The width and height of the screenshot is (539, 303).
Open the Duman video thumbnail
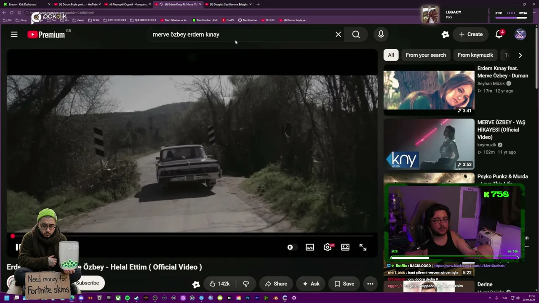coord(429,90)
